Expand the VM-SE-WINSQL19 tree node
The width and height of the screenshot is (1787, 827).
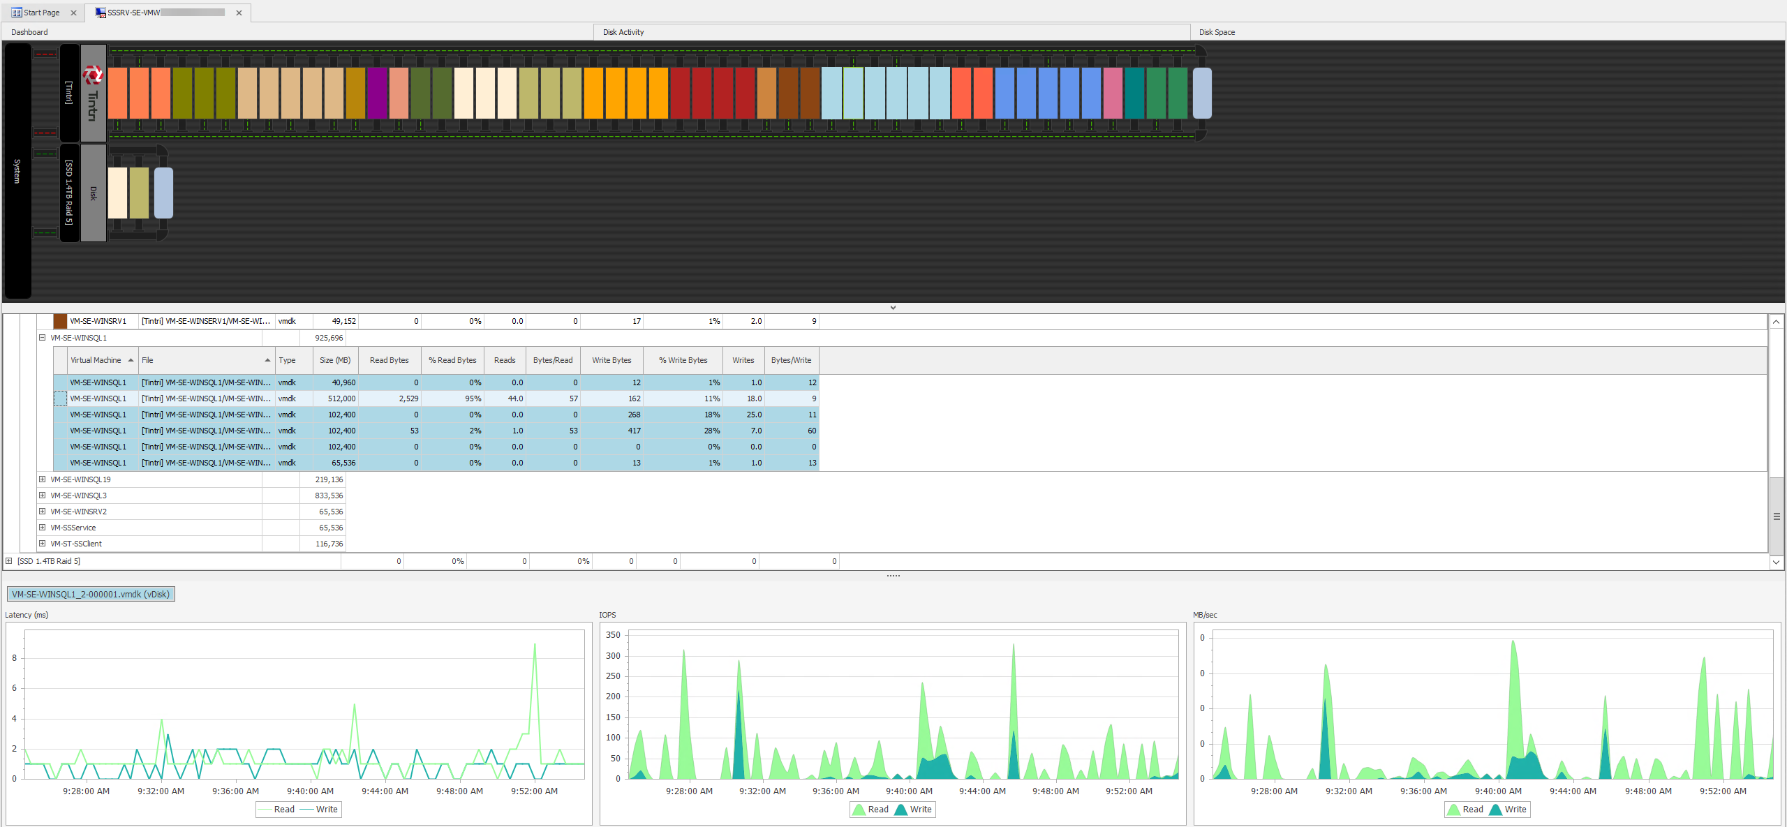pos(42,479)
